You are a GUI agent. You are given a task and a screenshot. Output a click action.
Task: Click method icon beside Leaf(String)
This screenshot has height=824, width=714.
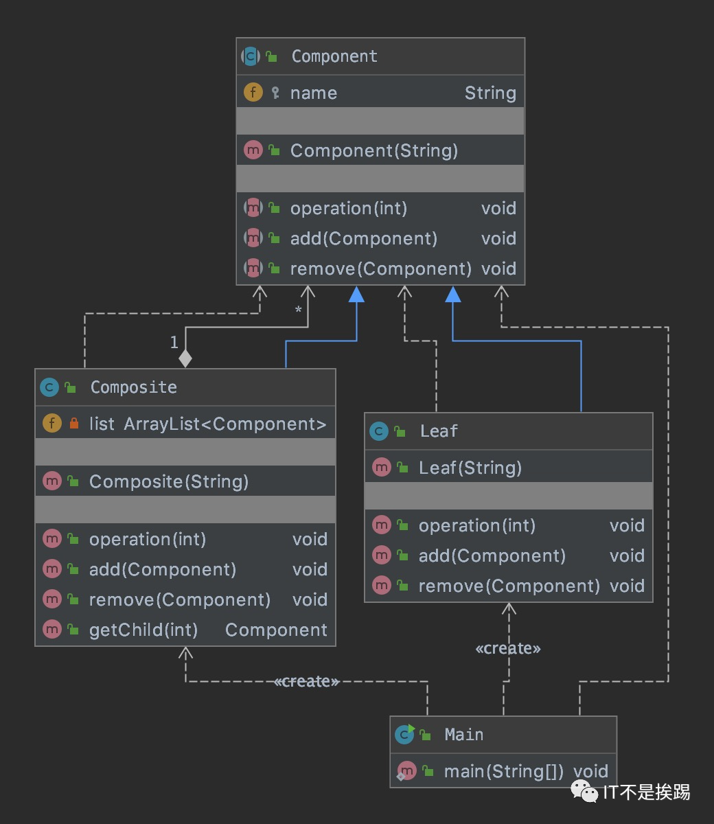(x=382, y=468)
